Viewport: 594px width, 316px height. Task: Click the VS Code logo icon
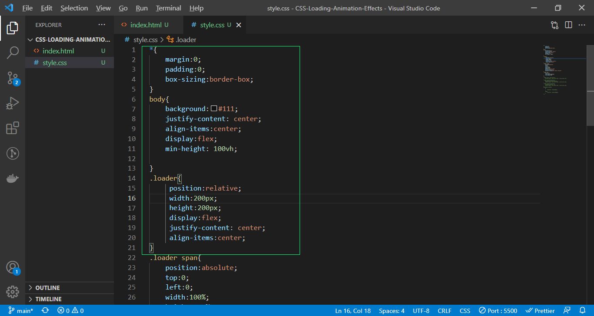coord(9,8)
